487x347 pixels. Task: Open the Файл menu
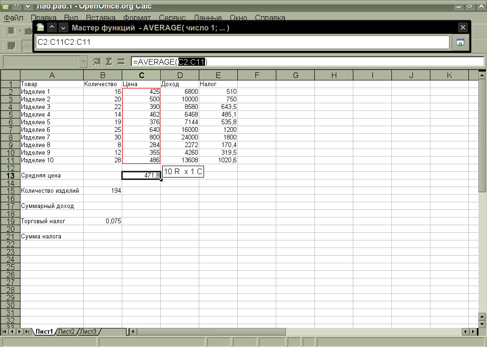pyautogui.click(x=14, y=18)
